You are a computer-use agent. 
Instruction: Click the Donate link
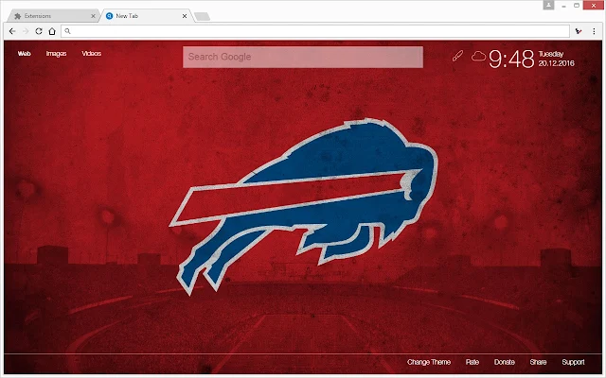click(505, 362)
